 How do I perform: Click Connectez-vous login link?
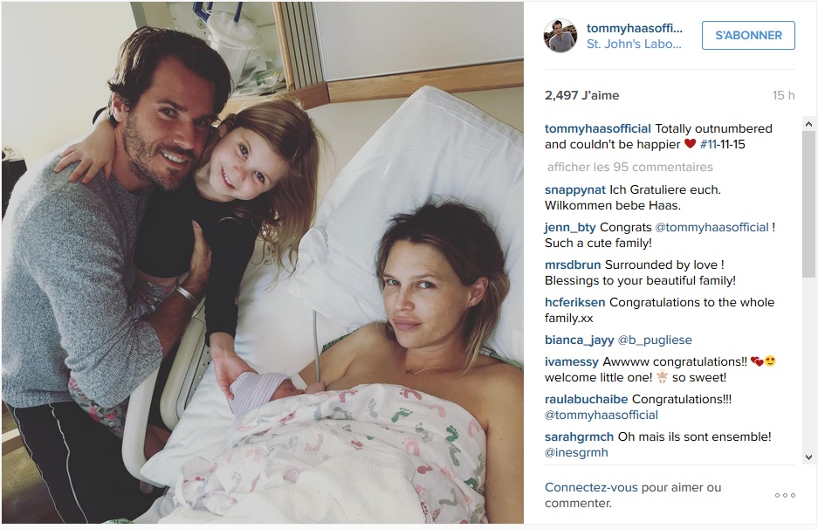(x=591, y=487)
